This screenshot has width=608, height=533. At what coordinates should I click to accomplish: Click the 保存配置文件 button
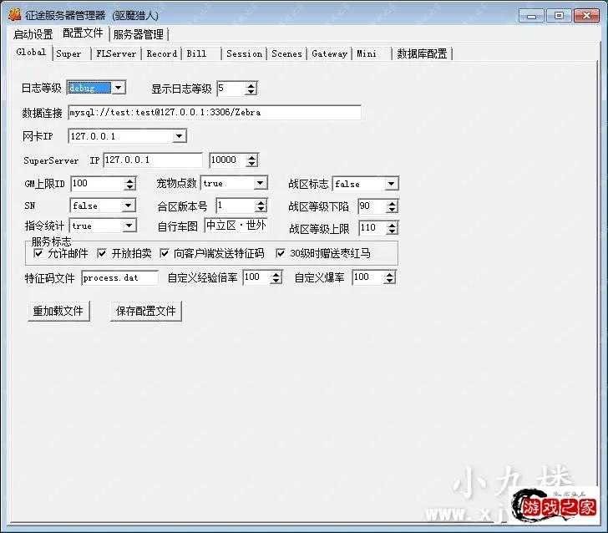coord(146,311)
